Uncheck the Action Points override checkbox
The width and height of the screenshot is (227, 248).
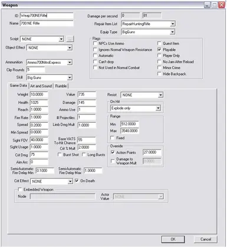[x=113, y=152]
